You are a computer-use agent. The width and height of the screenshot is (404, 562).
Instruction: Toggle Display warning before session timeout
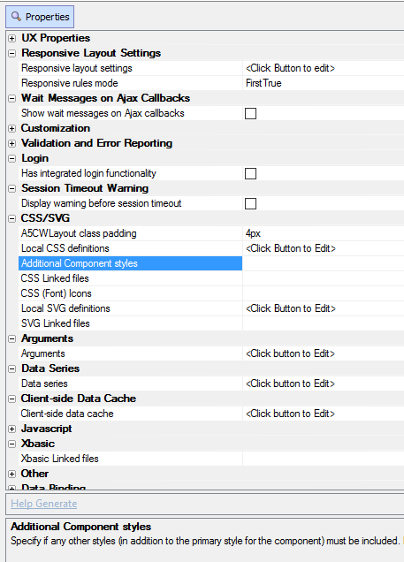click(x=250, y=203)
